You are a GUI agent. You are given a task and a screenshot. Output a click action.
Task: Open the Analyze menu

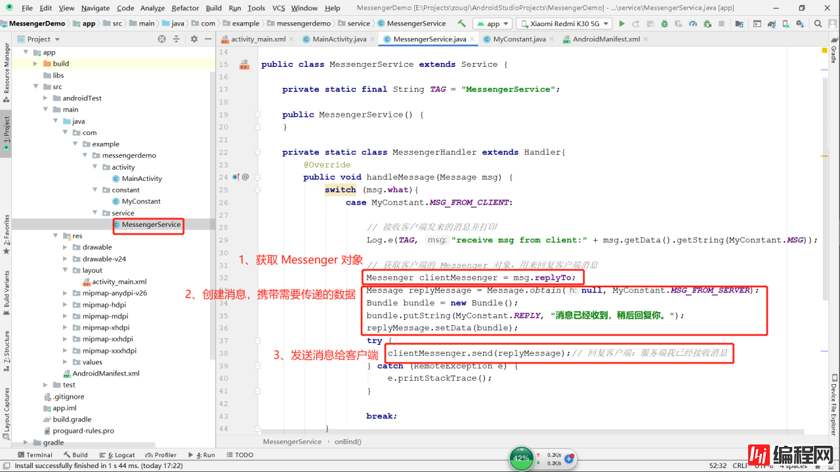coord(152,8)
